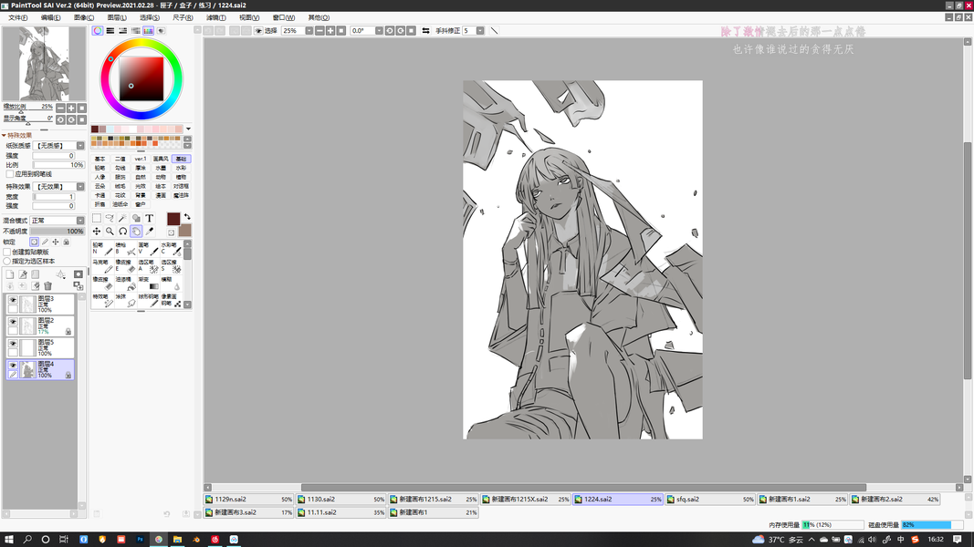Click the navigator preview thumbnail

pyautogui.click(x=44, y=63)
